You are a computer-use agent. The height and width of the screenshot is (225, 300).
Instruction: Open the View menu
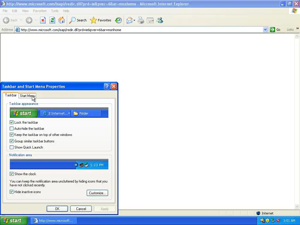[x=25, y=11]
